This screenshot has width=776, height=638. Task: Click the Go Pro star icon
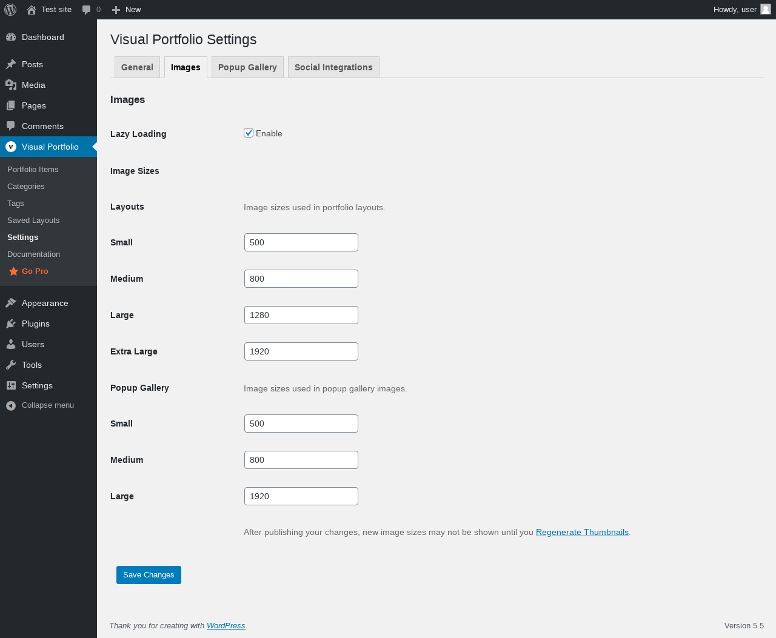(x=13, y=271)
